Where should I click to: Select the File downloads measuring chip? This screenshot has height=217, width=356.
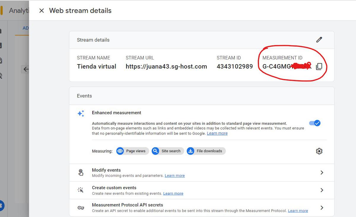(x=206, y=151)
